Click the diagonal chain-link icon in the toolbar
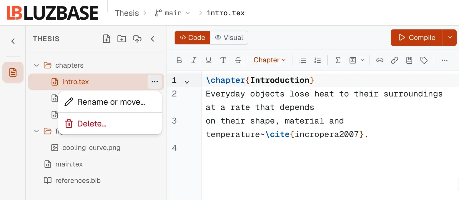The width and height of the screenshot is (459, 200). pyautogui.click(x=395, y=60)
